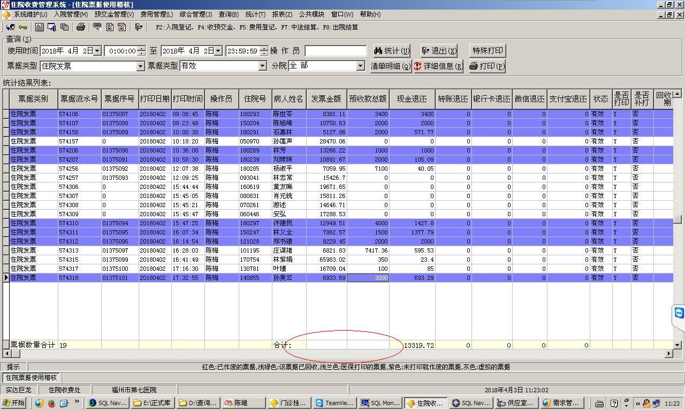Click the start time 0:00:00 spinner

point(141,51)
